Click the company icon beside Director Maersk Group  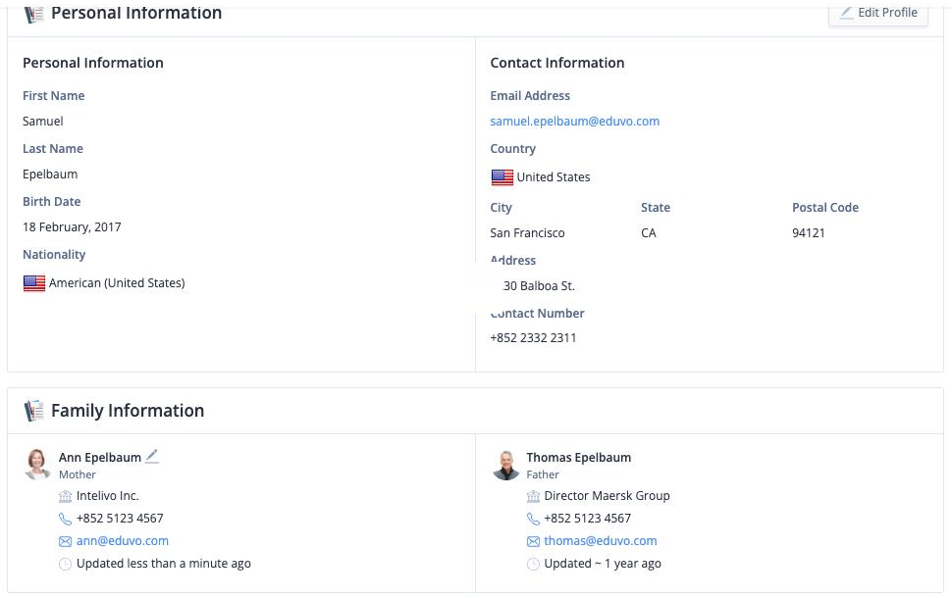533,497
